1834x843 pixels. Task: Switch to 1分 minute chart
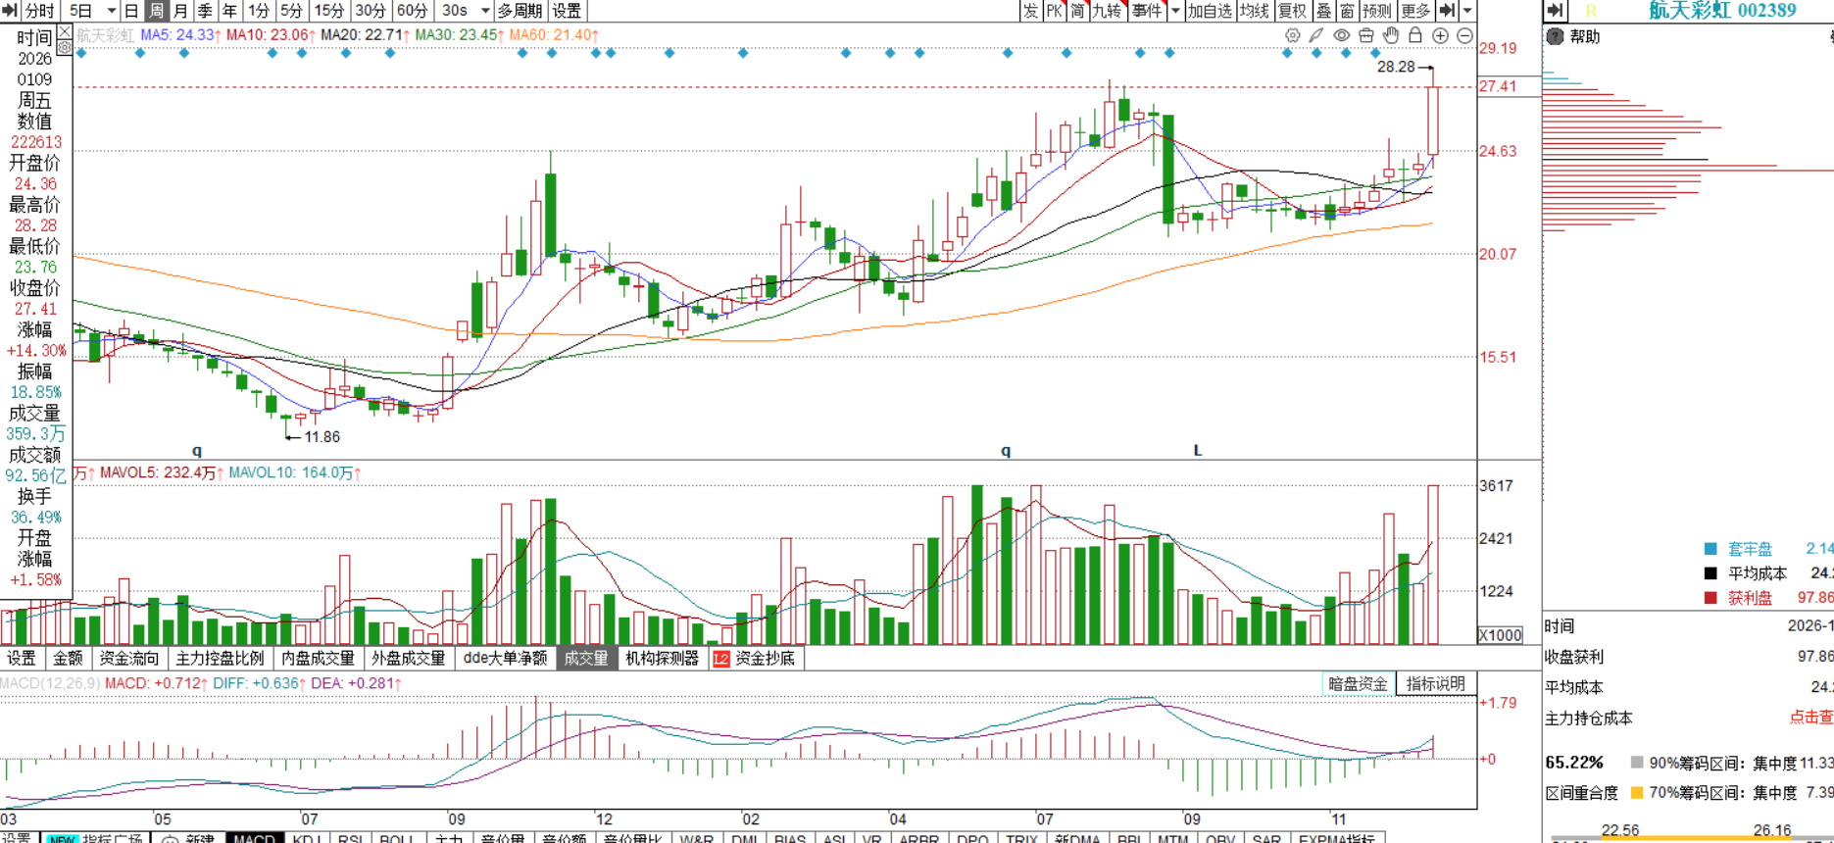point(259,11)
